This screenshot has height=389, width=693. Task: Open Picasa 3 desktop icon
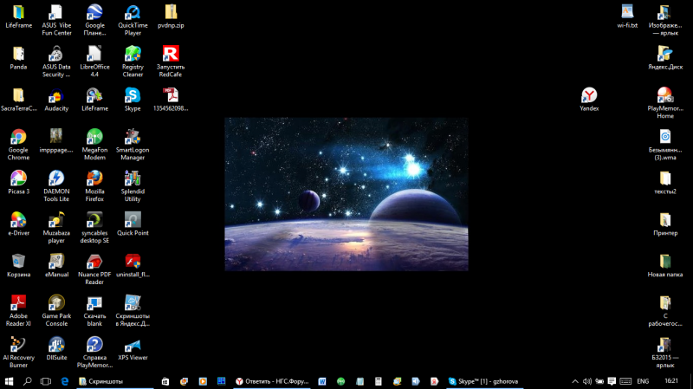pyautogui.click(x=18, y=178)
